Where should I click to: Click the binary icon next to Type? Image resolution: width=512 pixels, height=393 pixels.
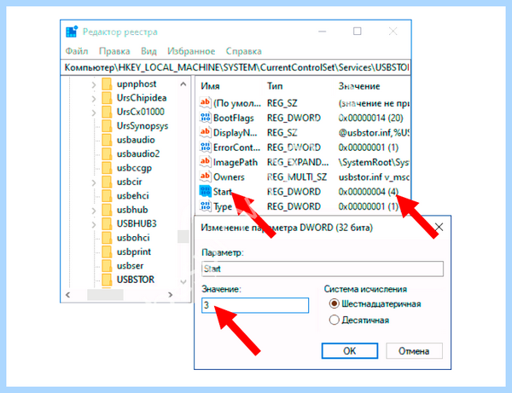point(205,206)
